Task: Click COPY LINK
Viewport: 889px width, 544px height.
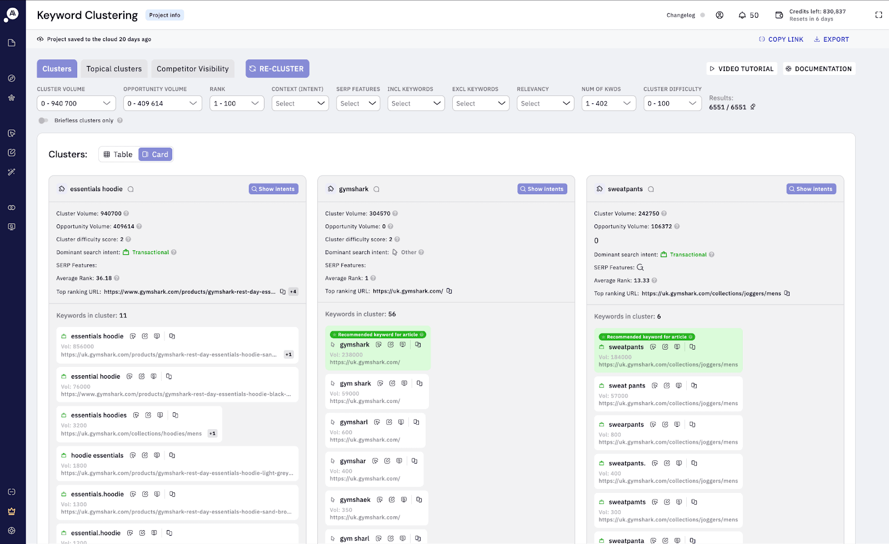Action: [x=781, y=39]
